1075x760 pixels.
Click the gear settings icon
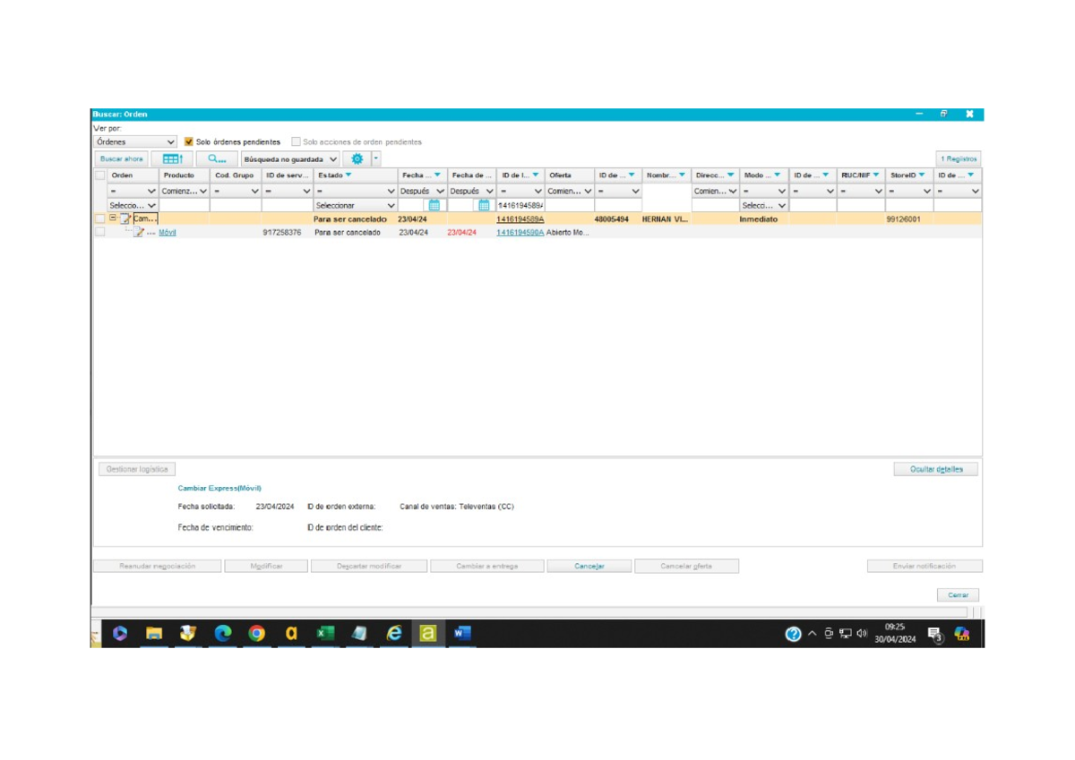coord(357,158)
